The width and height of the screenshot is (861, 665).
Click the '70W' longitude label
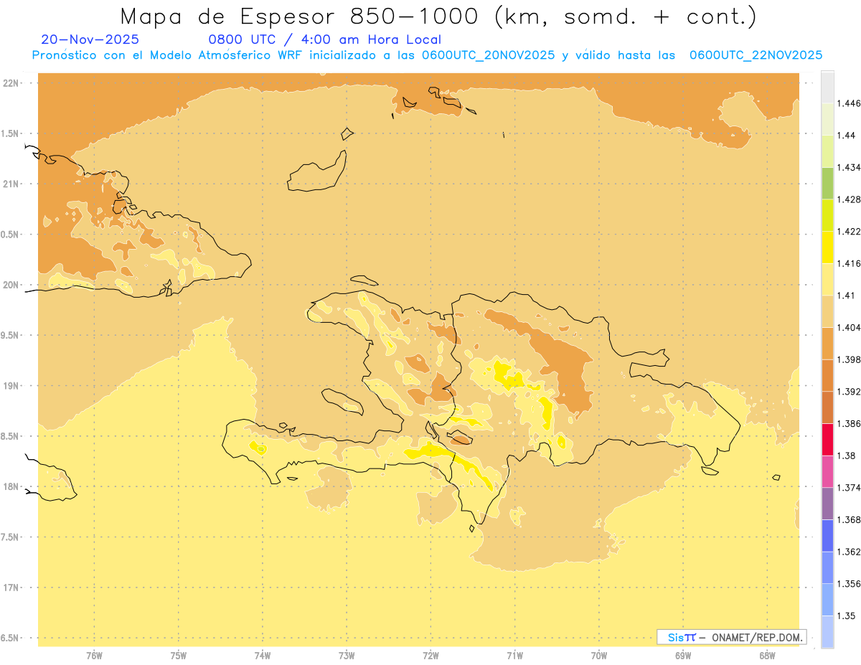tap(599, 656)
